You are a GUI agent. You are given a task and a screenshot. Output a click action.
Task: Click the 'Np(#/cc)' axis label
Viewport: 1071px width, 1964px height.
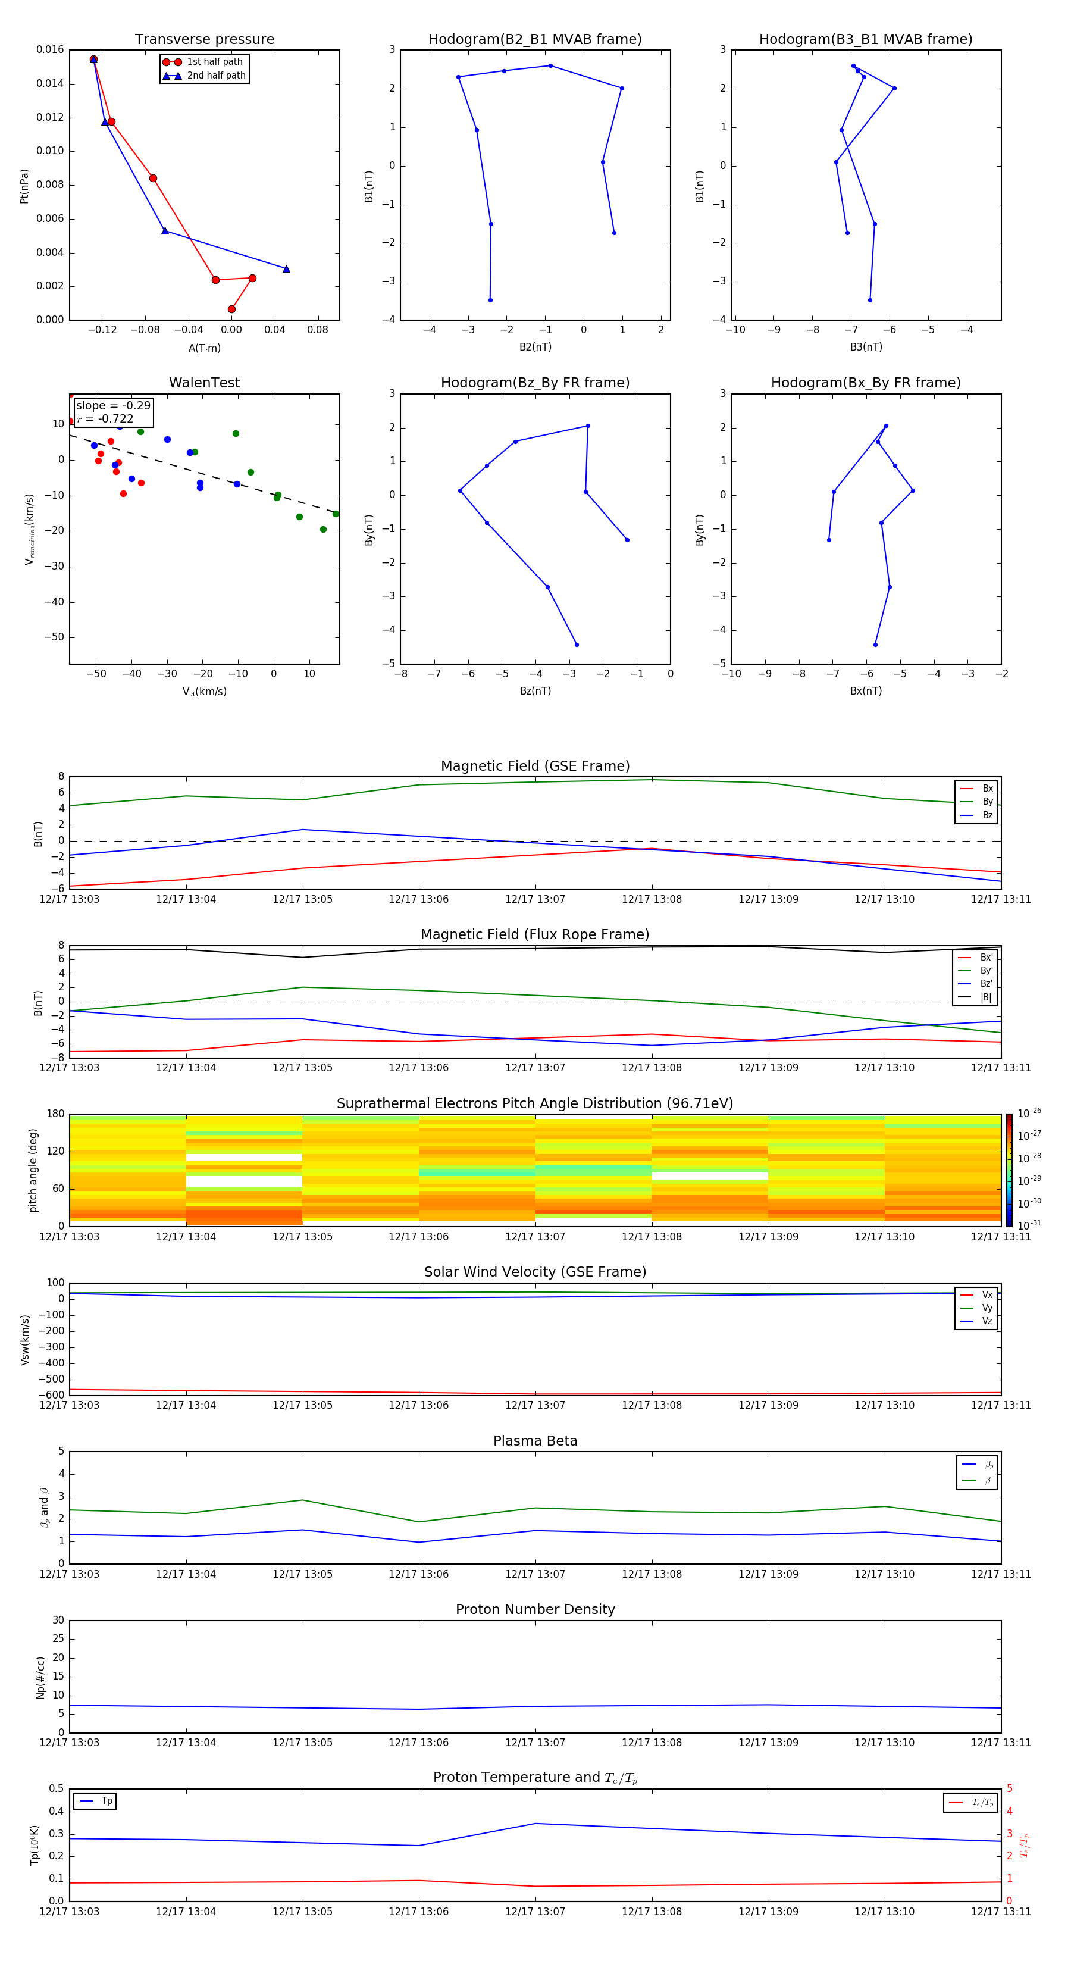pos(40,1677)
